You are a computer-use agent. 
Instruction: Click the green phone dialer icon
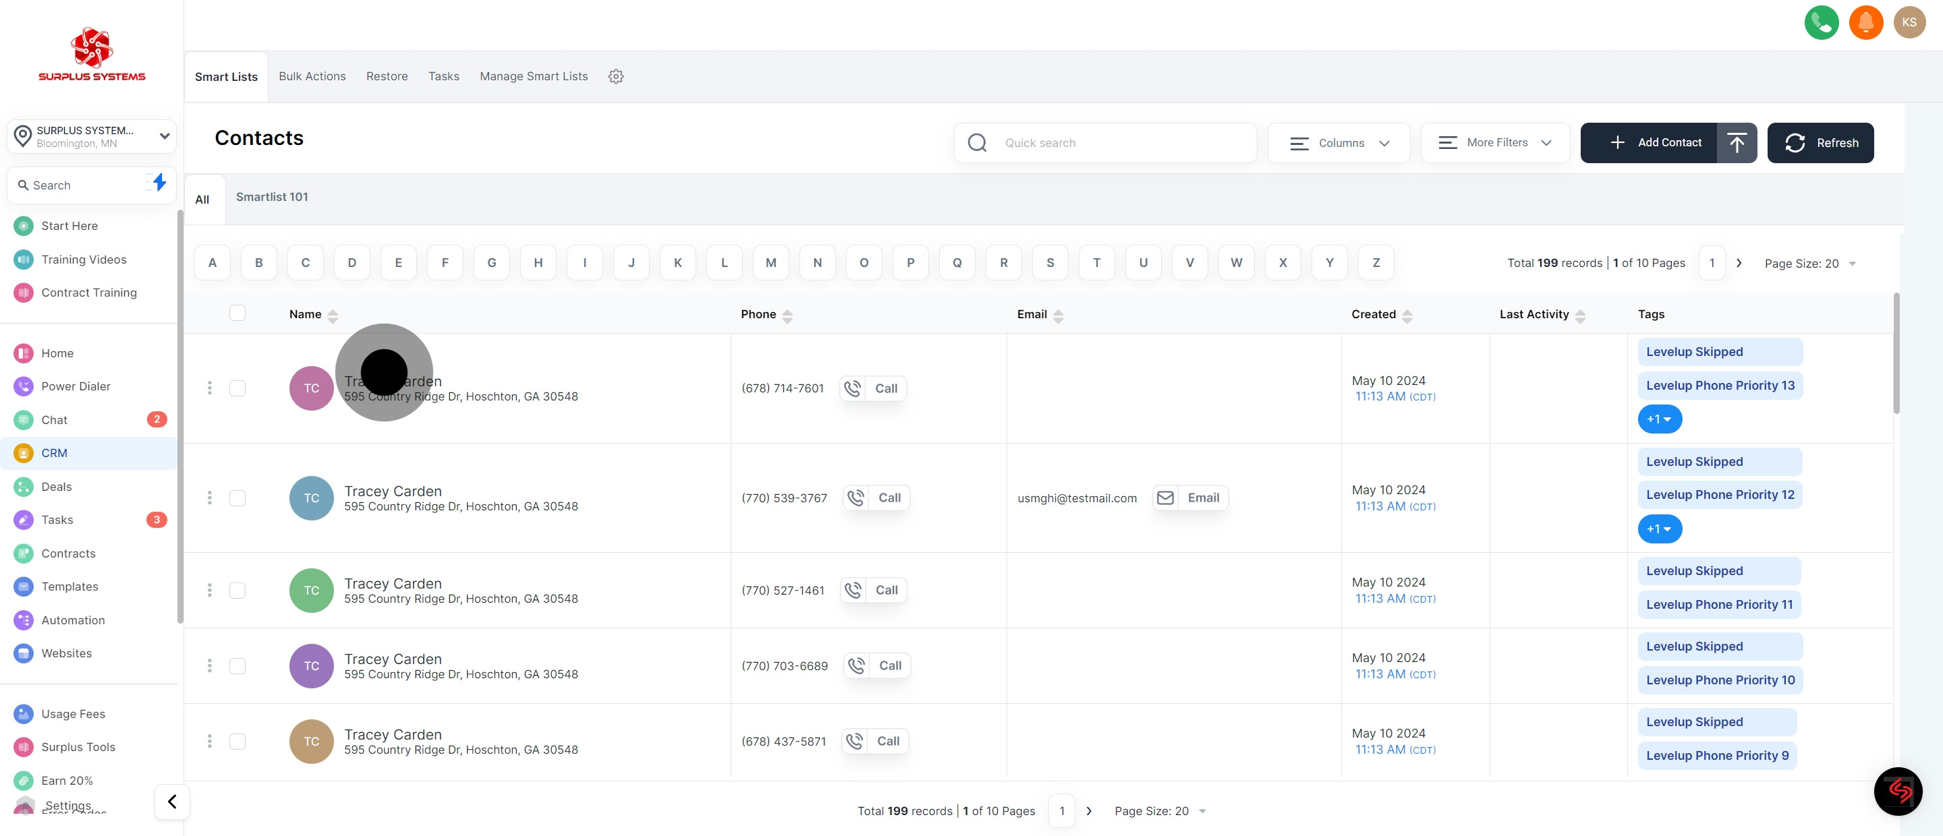pyautogui.click(x=1821, y=23)
